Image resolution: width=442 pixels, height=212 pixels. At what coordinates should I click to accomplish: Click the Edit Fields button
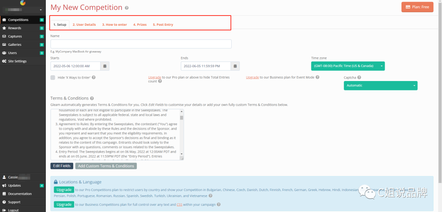point(62,166)
